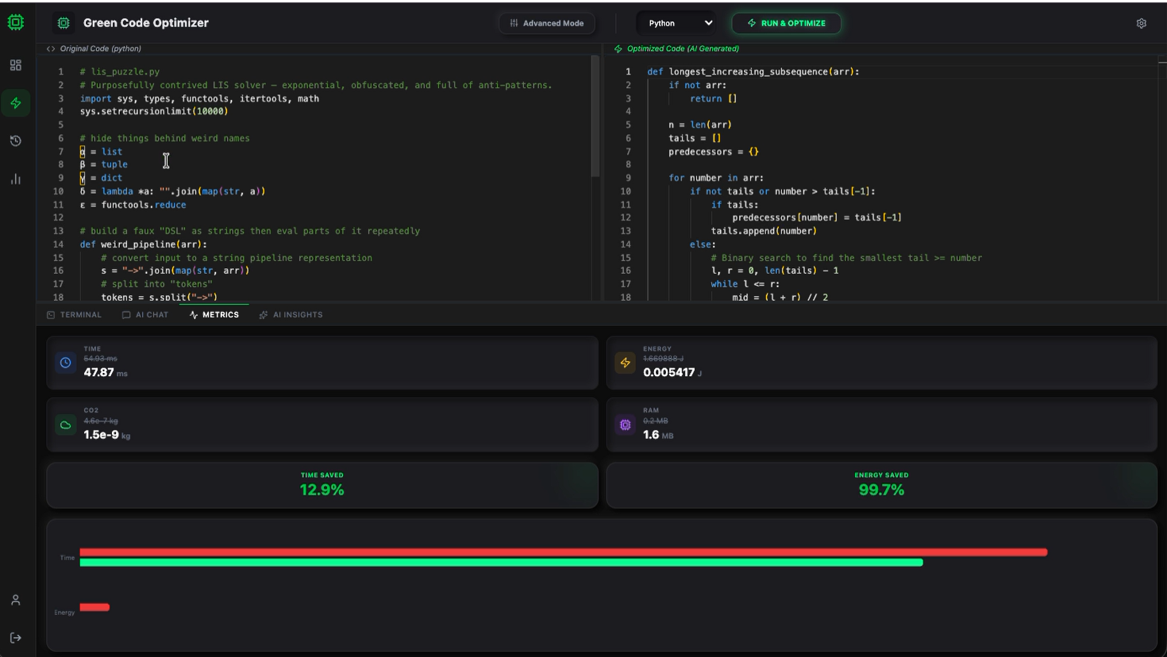Click the 0.005417 J energy value
The width and height of the screenshot is (1167, 657).
point(672,372)
